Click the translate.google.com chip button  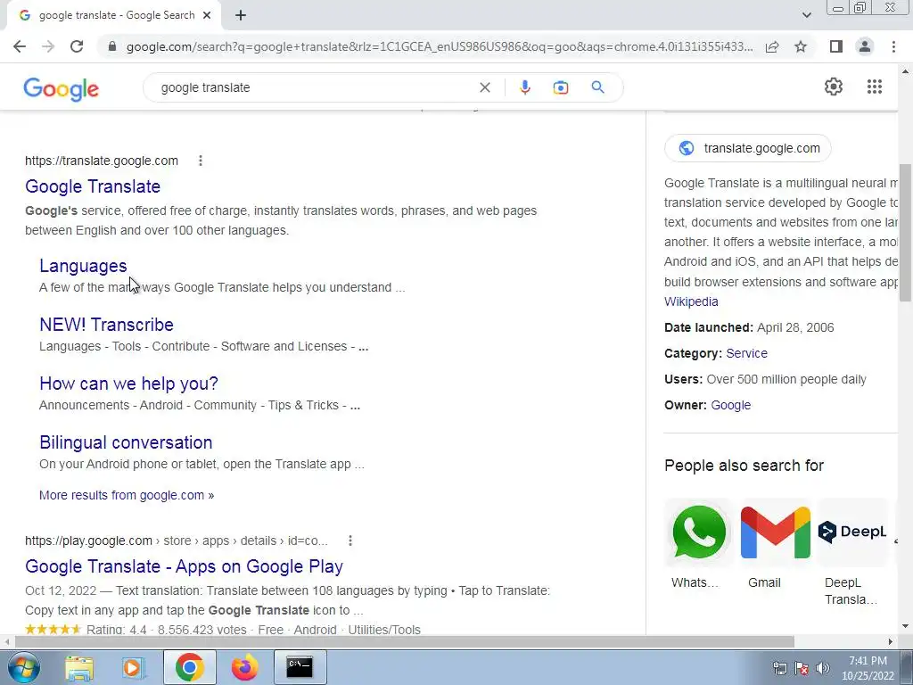coord(748,148)
